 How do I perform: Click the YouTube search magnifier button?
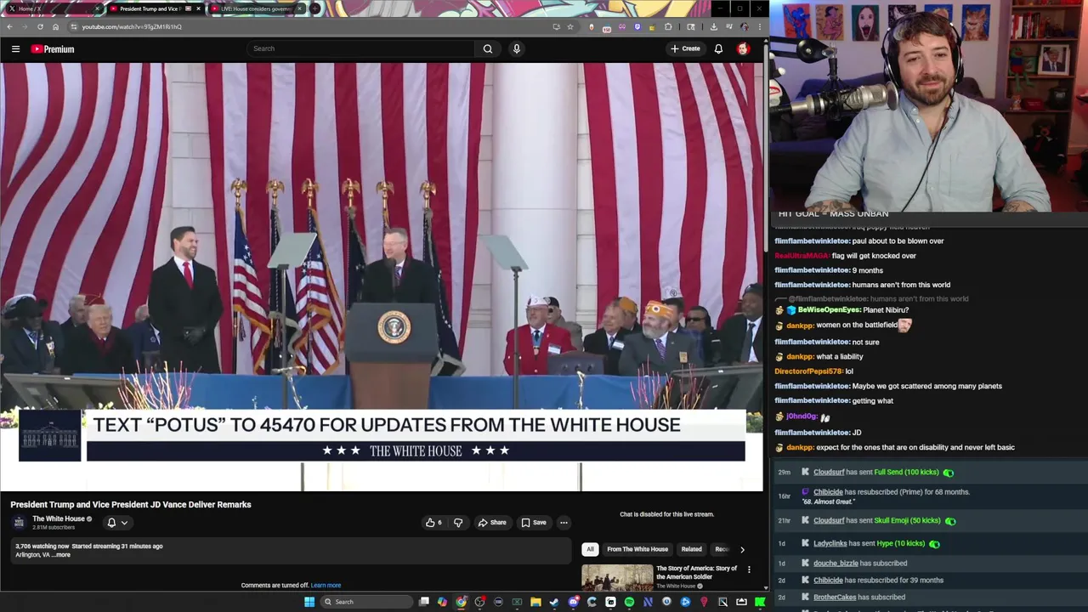[488, 48]
